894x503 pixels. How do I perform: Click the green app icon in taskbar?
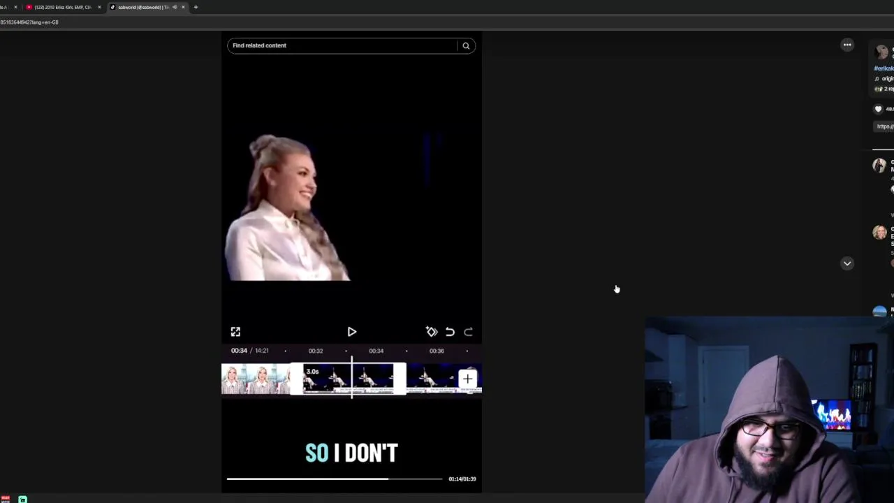point(22,499)
